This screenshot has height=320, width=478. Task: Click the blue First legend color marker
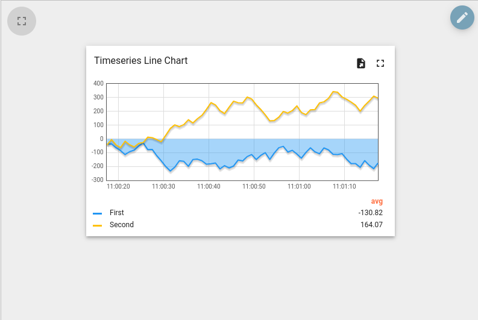97,214
